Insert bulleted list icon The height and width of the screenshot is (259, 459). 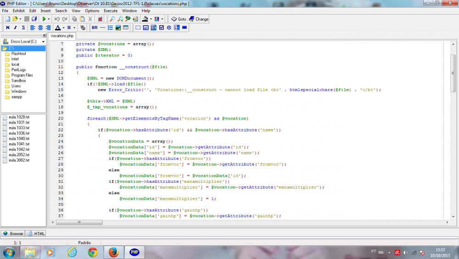[x=110, y=28]
